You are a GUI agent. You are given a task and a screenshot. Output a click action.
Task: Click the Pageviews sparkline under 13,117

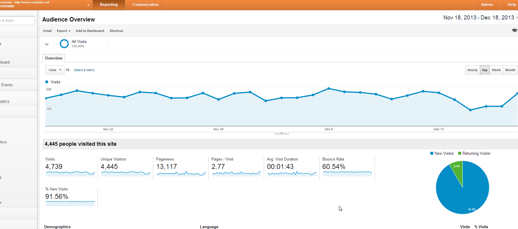click(181, 173)
